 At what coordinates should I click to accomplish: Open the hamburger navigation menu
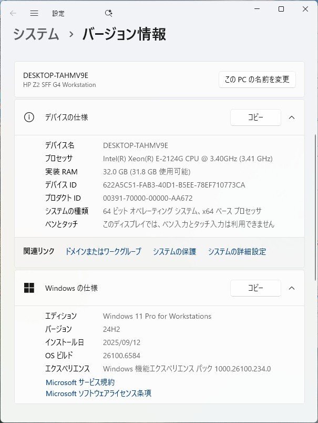(34, 13)
